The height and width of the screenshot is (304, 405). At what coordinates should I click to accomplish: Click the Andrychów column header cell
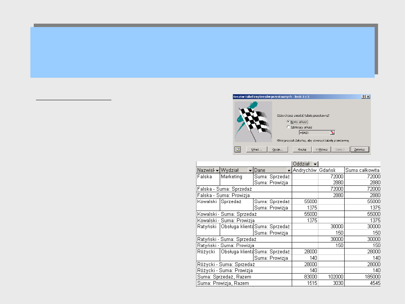tap(305, 170)
